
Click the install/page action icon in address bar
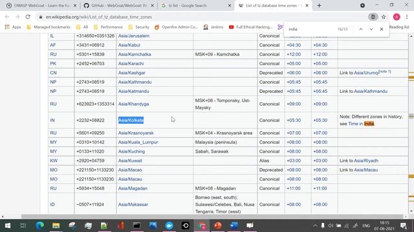point(373,17)
